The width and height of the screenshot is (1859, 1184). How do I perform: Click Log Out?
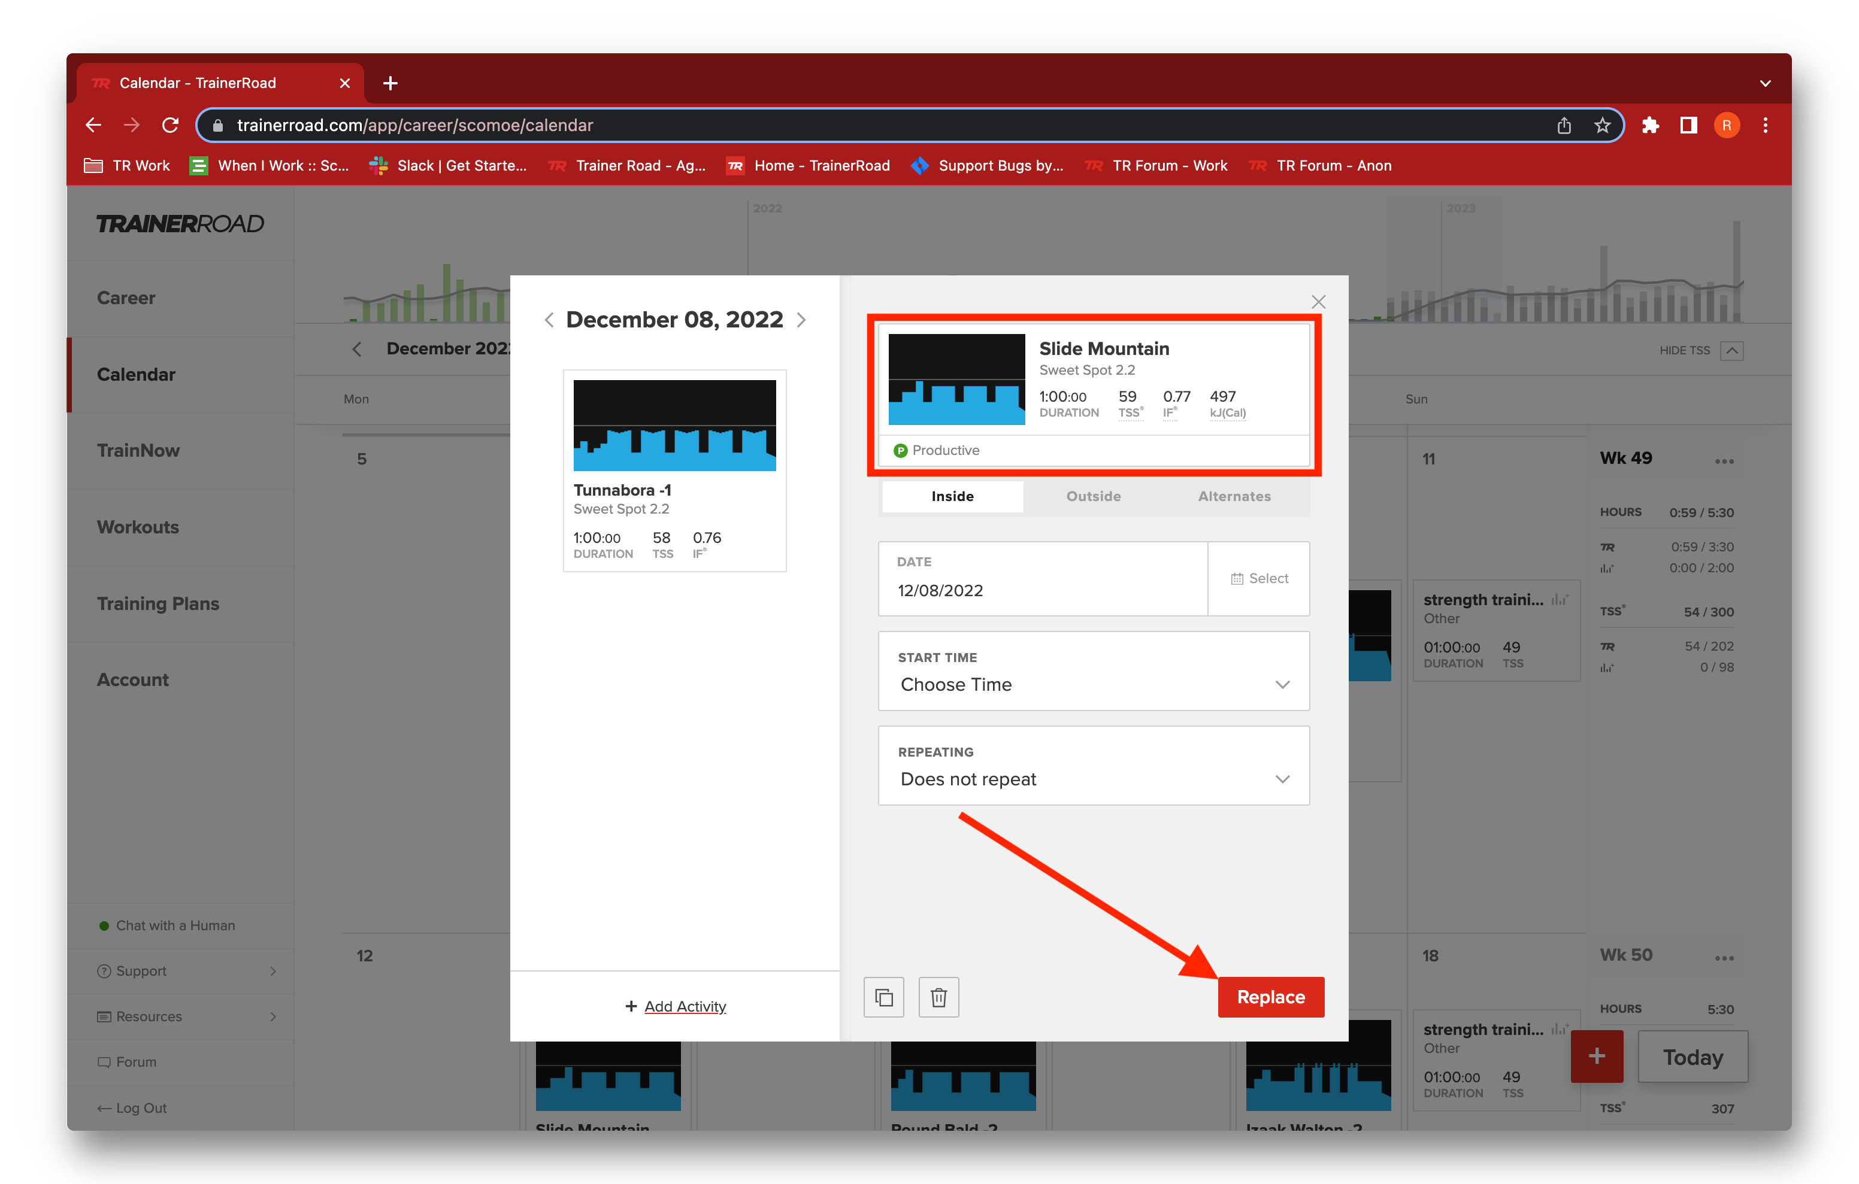(x=132, y=1107)
